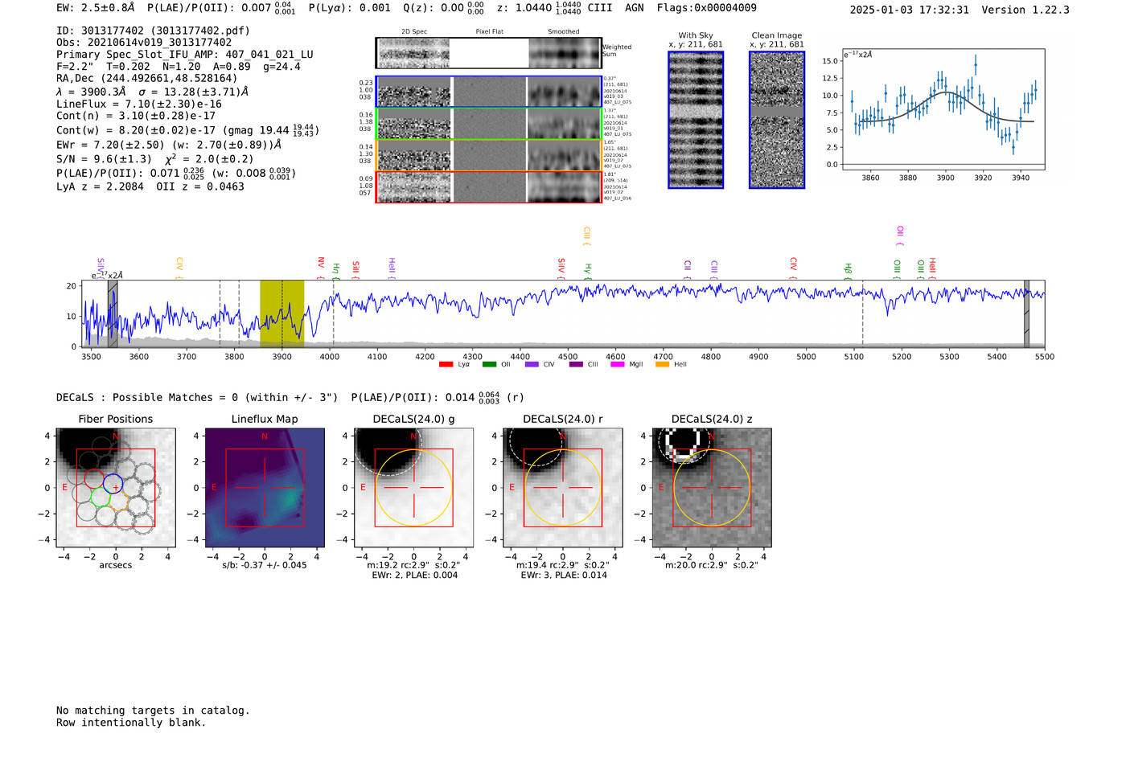Click the green OII legend swatch
1126x766 pixels.
tap(489, 364)
